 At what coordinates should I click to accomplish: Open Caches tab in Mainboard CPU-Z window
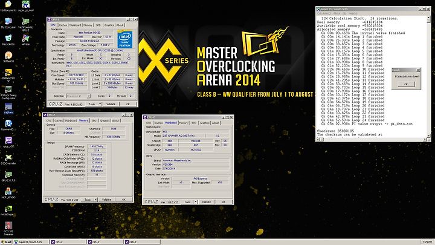158,123
